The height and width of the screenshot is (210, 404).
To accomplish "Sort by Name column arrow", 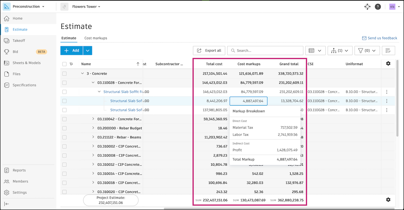I will [x=138, y=64].
